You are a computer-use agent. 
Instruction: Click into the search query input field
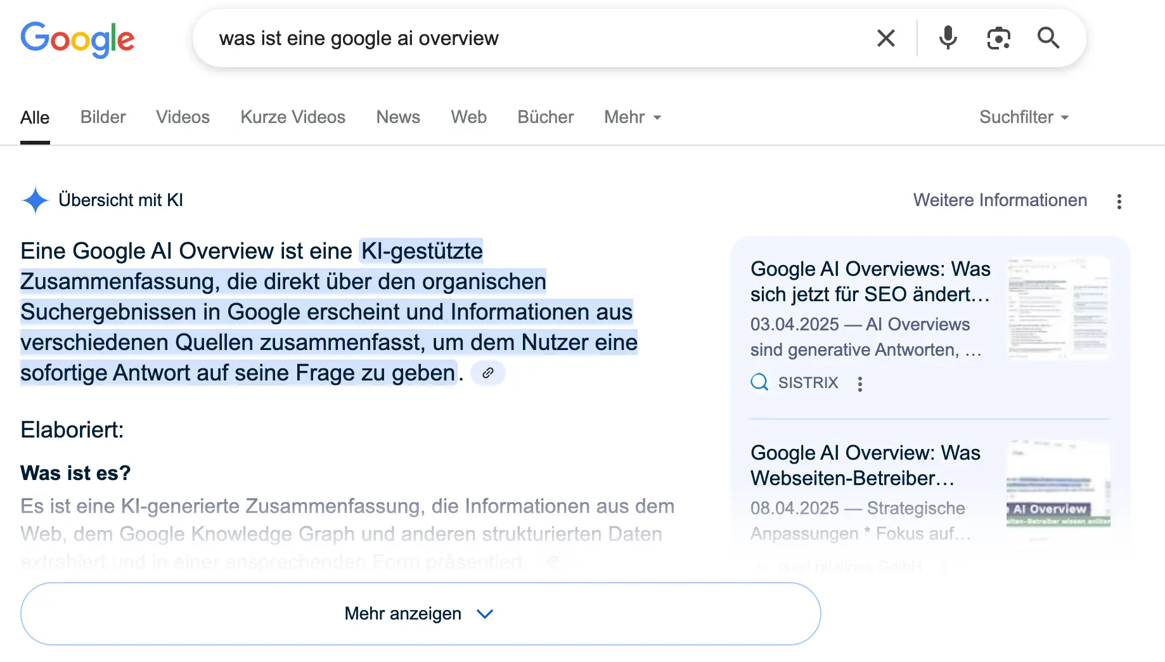tap(539, 38)
